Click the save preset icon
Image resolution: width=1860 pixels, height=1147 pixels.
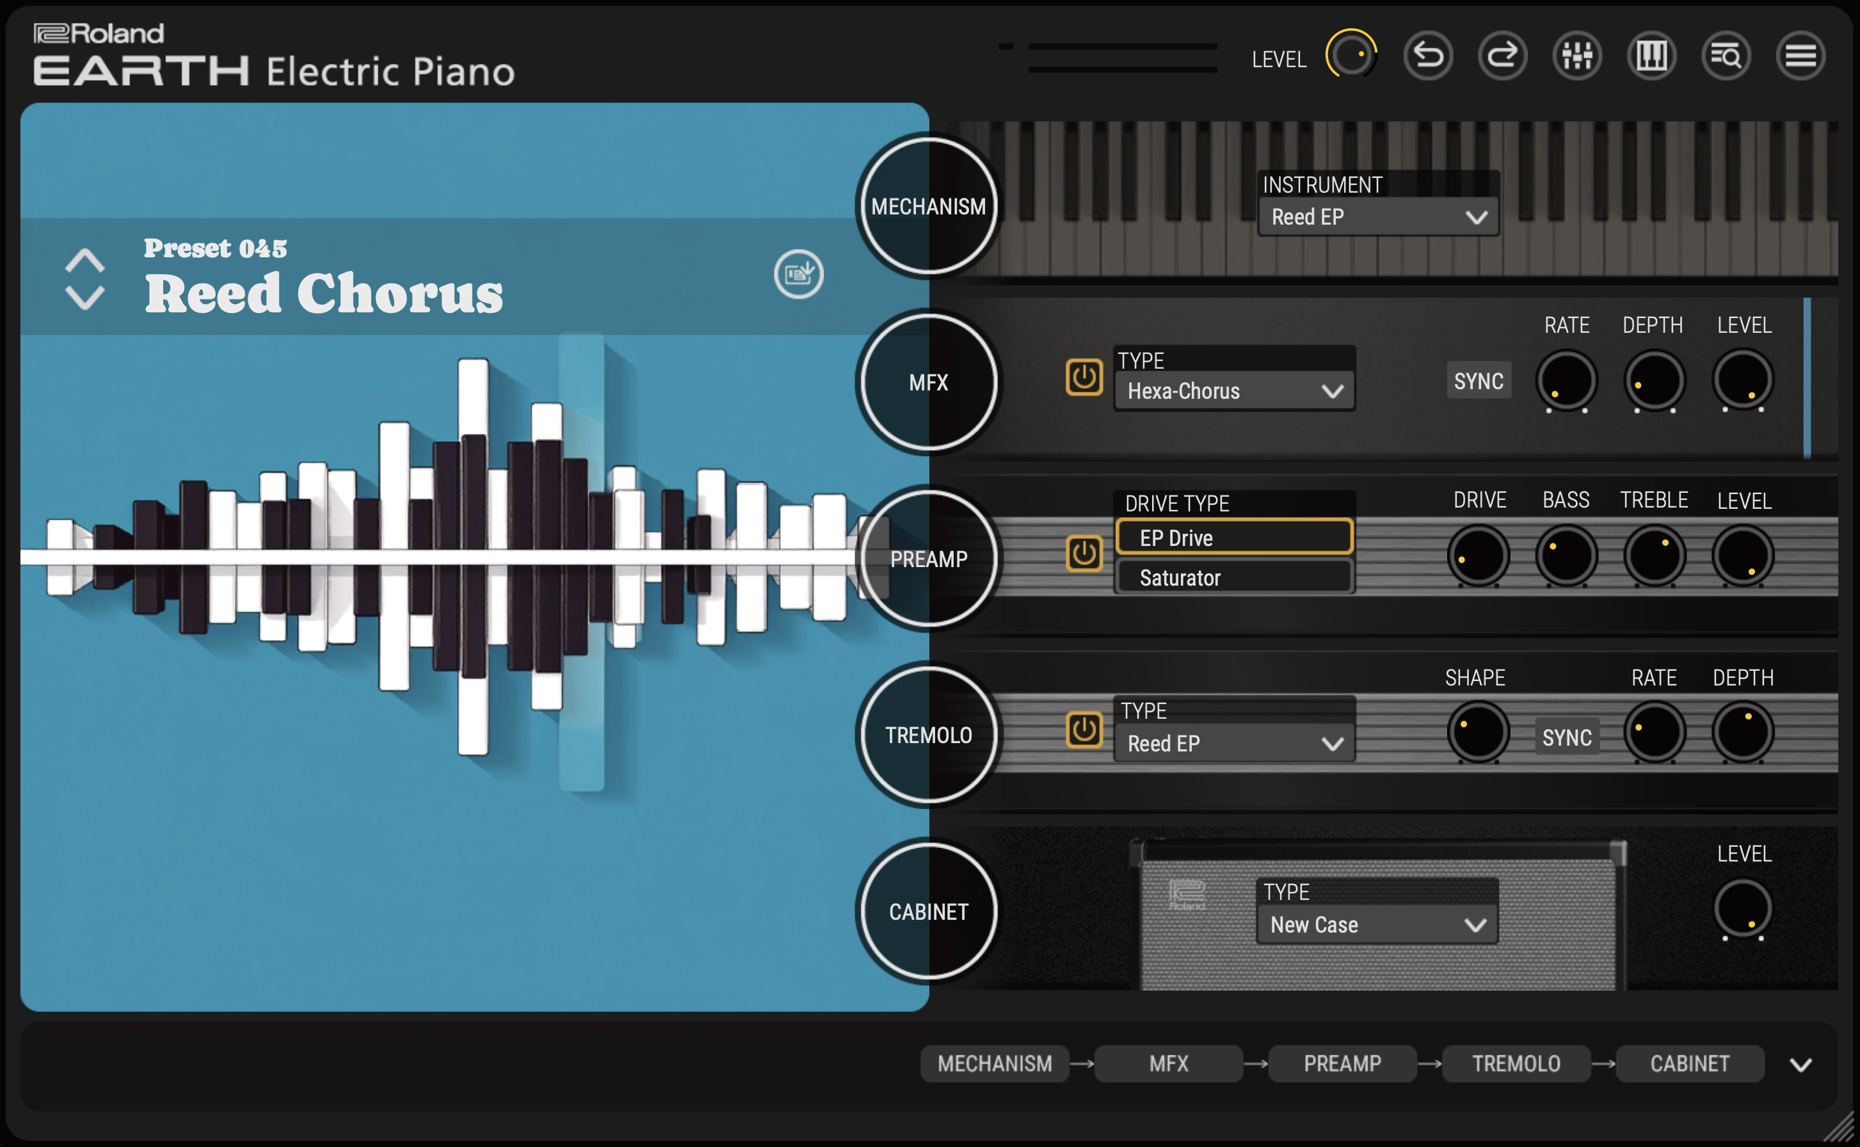tap(798, 274)
